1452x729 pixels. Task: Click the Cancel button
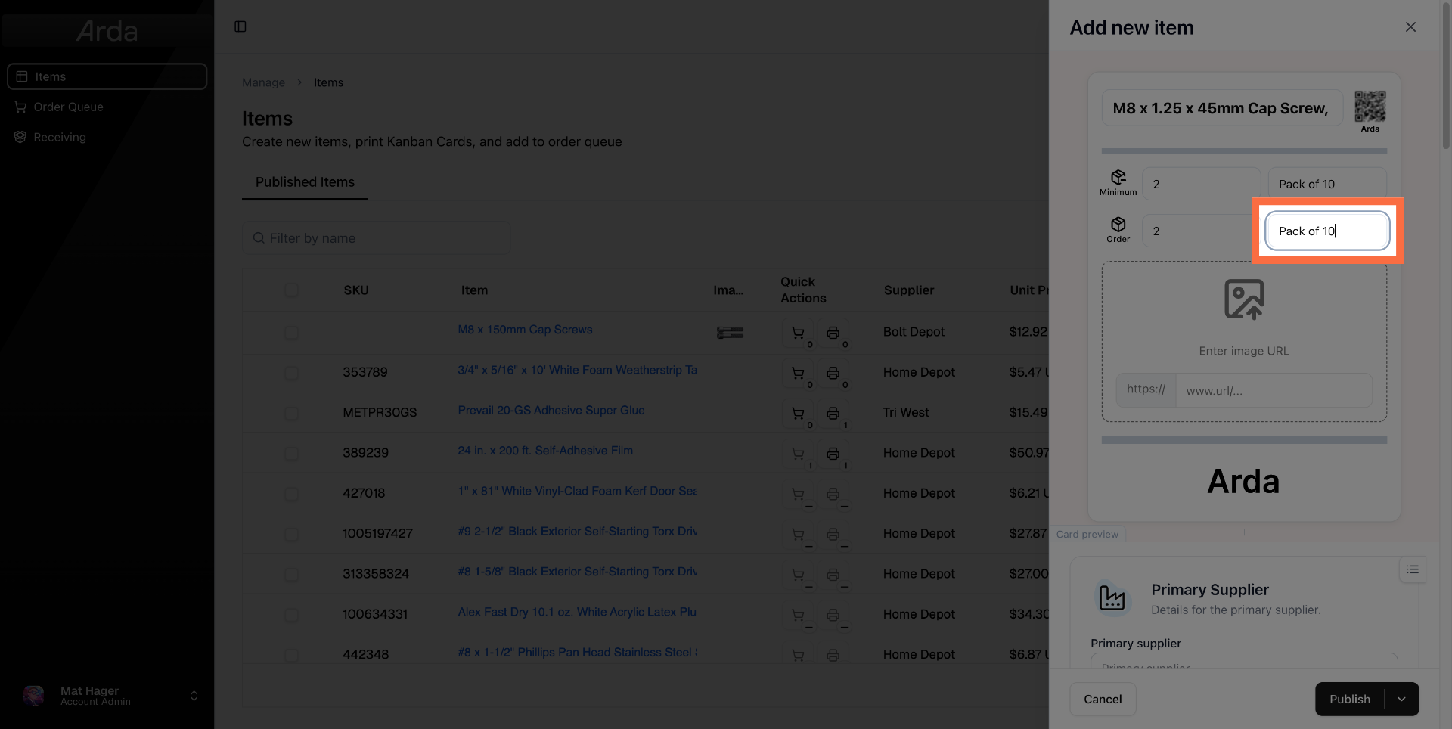1103,700
